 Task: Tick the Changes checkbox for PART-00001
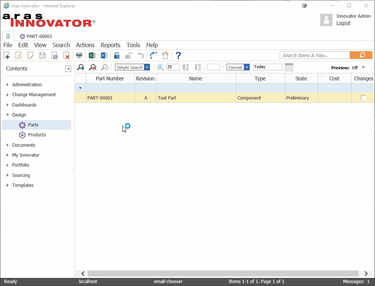pos(364,98)
